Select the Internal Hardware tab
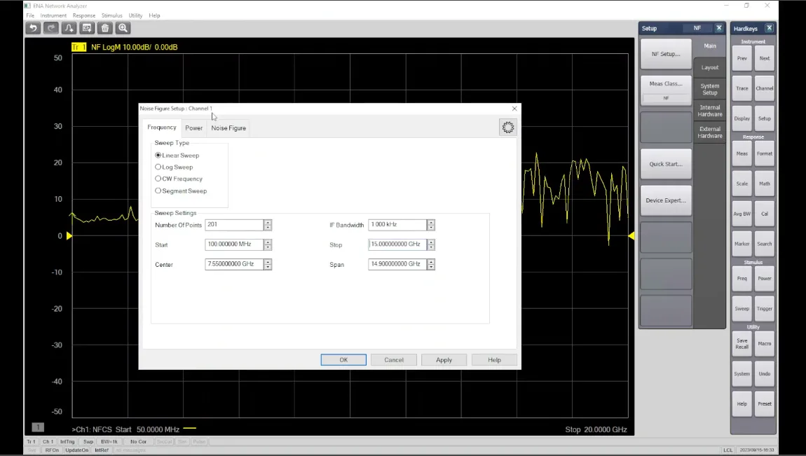The width and height of the screenshot is (806, 456). [710, 111]
